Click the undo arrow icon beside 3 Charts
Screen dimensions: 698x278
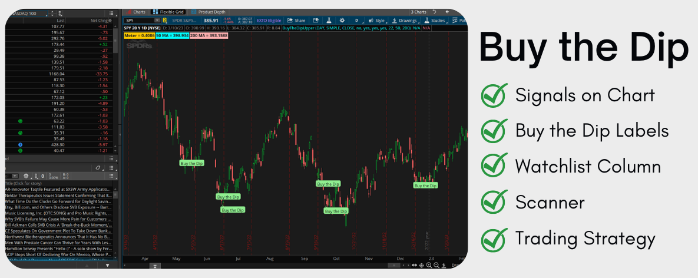435,12
